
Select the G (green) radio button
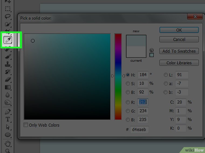(128, 111)
